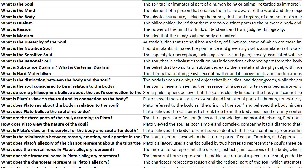The image size is (302, 168).
Task: Select the Cartesian Dualism question cell
Action: point(66,67)
